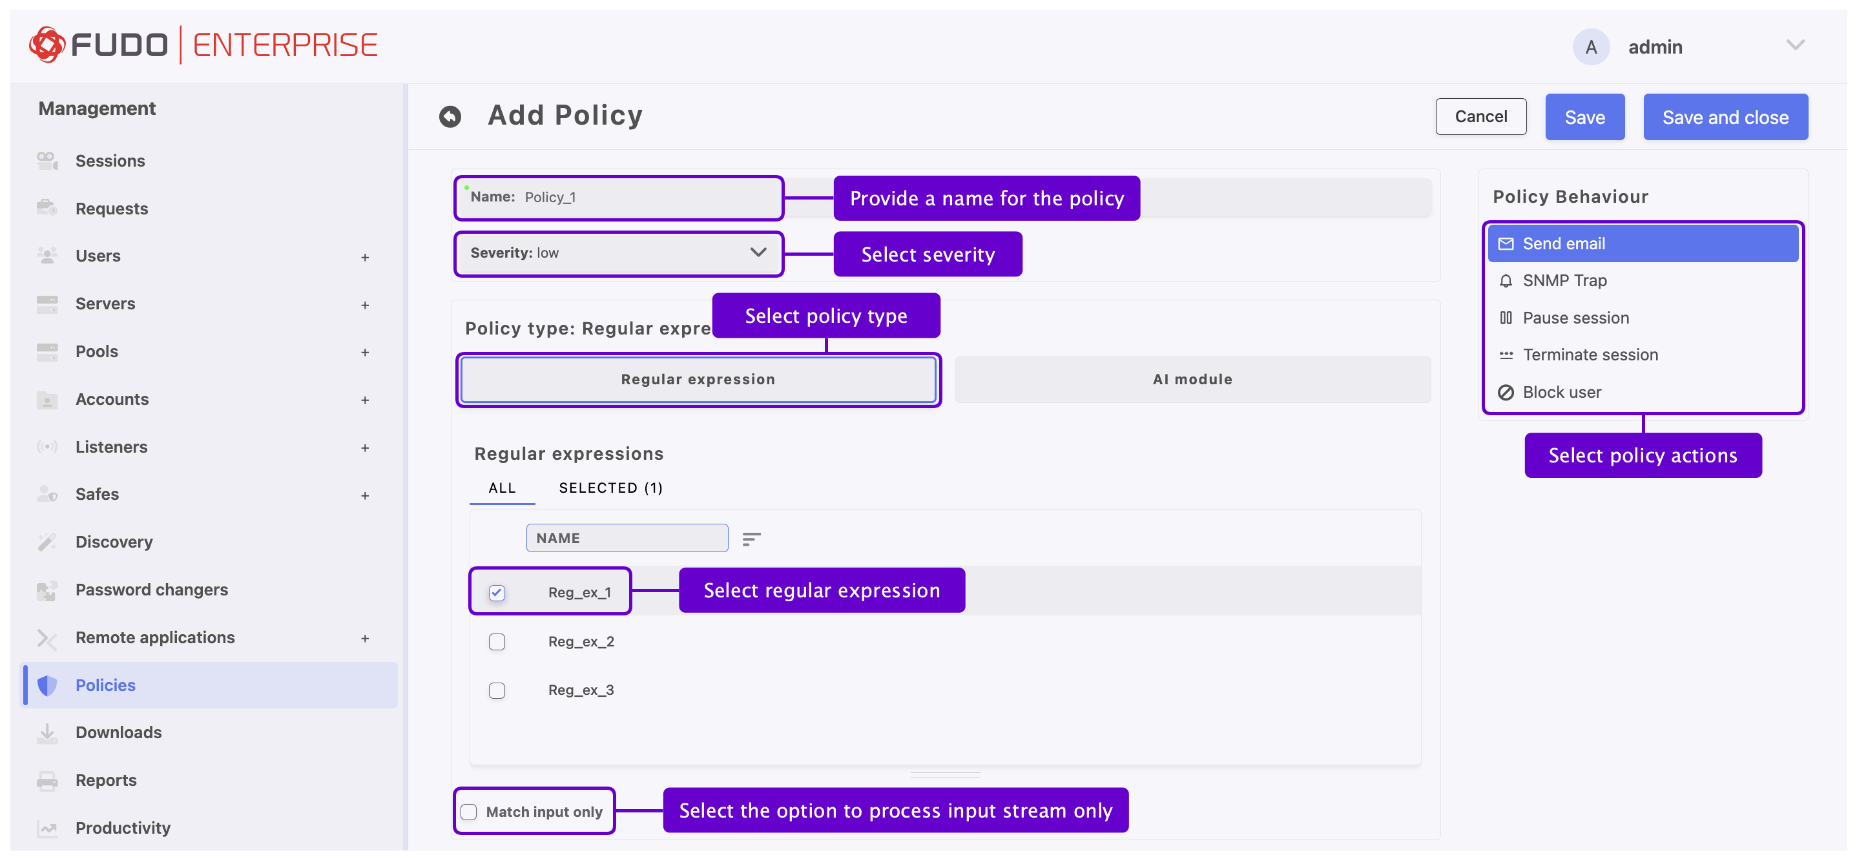Viewport: 1857px width, 866px height.
Task: Select the Reports printer icon
Action: pos(47,780)
